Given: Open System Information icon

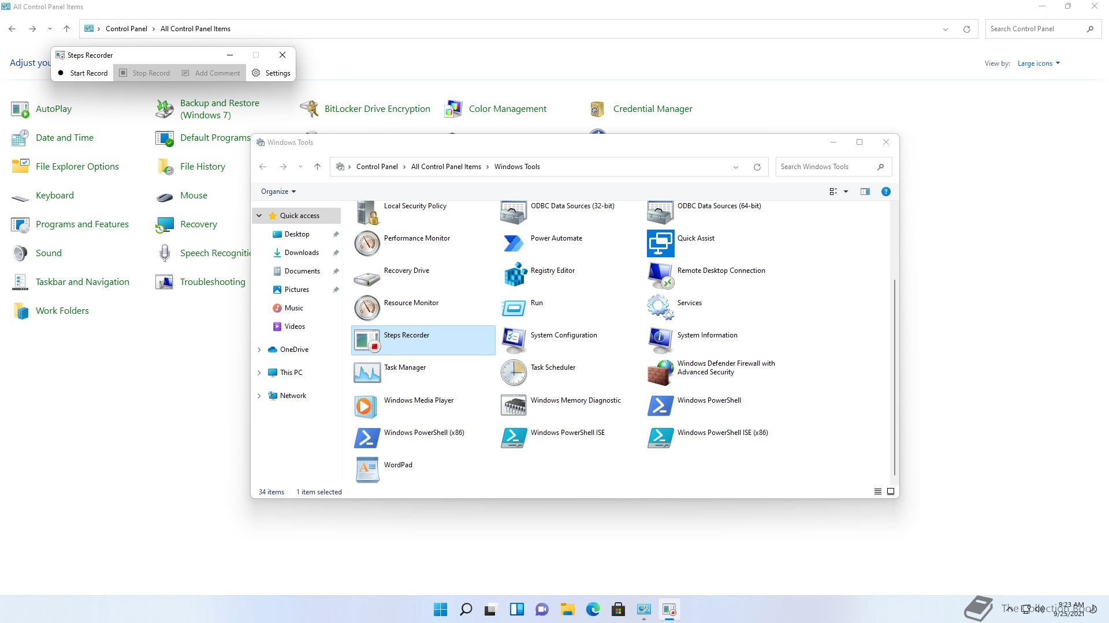Looking at the screenshot, I should pyautogui.click(x=660, y=340).
